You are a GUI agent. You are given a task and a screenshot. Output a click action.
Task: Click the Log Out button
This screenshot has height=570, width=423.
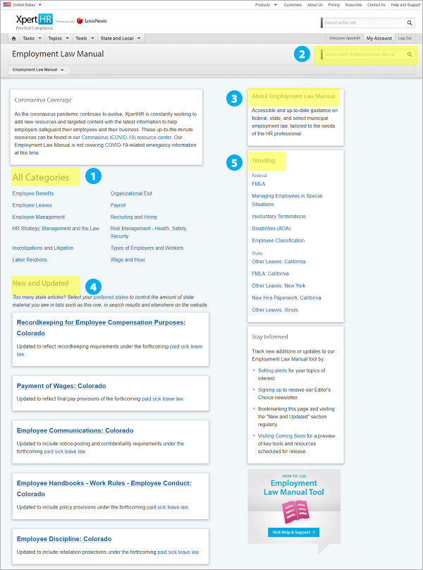pos(405,38)
